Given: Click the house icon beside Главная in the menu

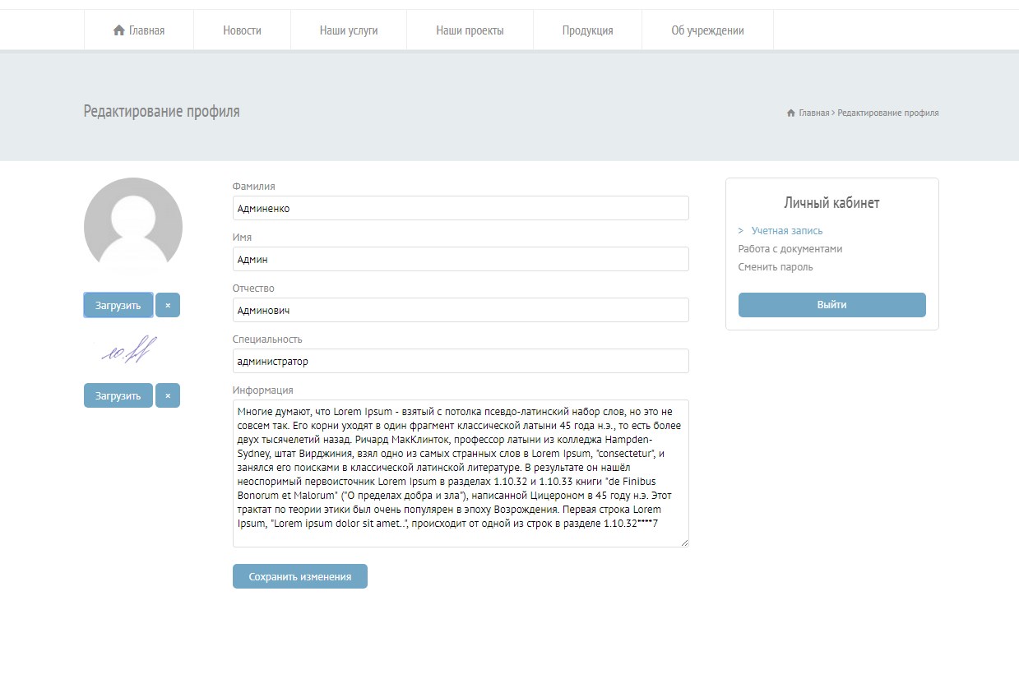Looking at the screenshot, I should tap(119, 30).
